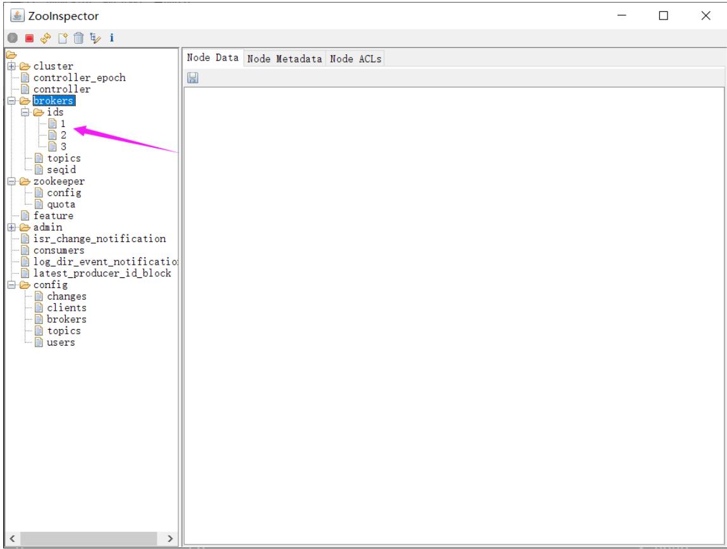Select the quota node

(61, 204)
